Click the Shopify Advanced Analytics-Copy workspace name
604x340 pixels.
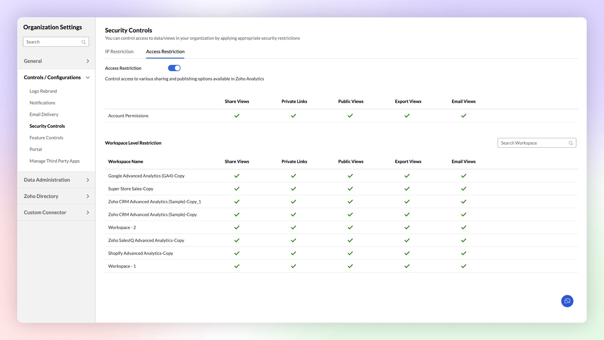pos(140,253)
